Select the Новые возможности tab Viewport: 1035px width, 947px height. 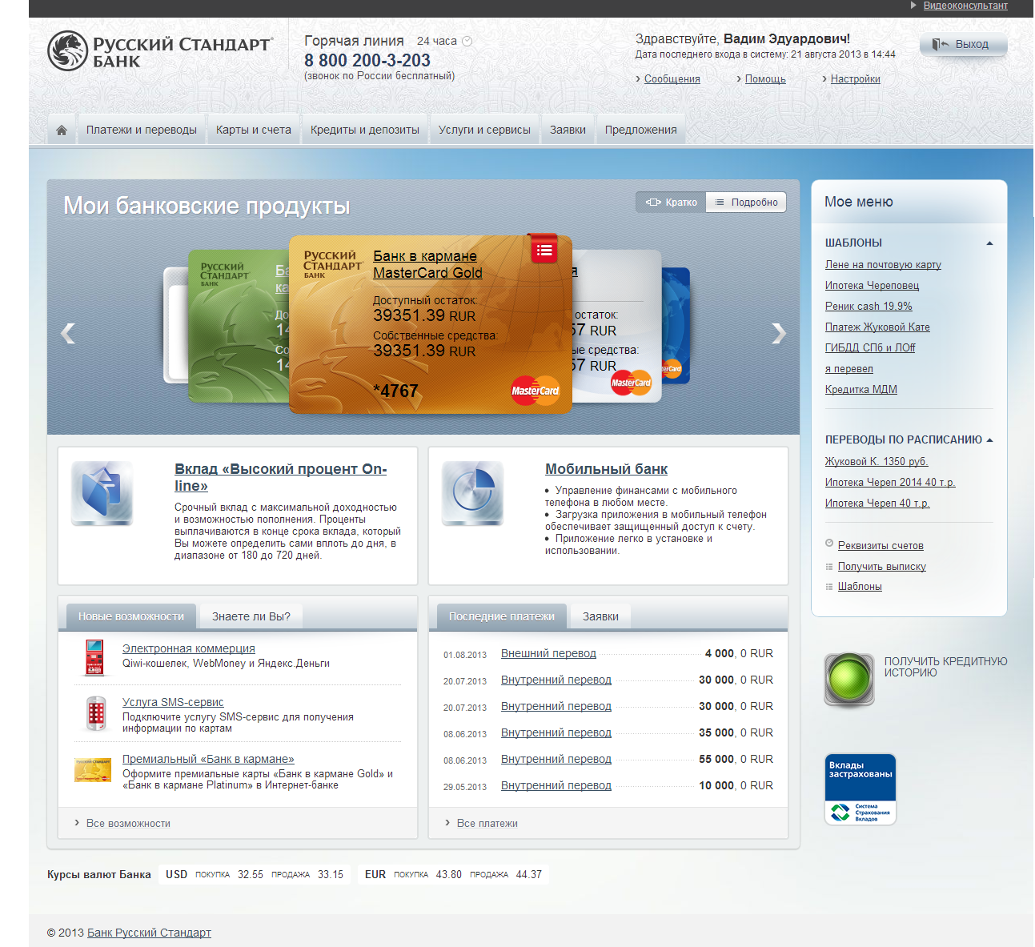pyautogui.click(x=131, y=616)
